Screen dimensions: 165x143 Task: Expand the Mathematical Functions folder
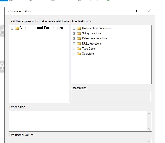pos(74,28)
